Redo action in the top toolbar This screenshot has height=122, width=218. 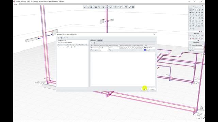88,7
